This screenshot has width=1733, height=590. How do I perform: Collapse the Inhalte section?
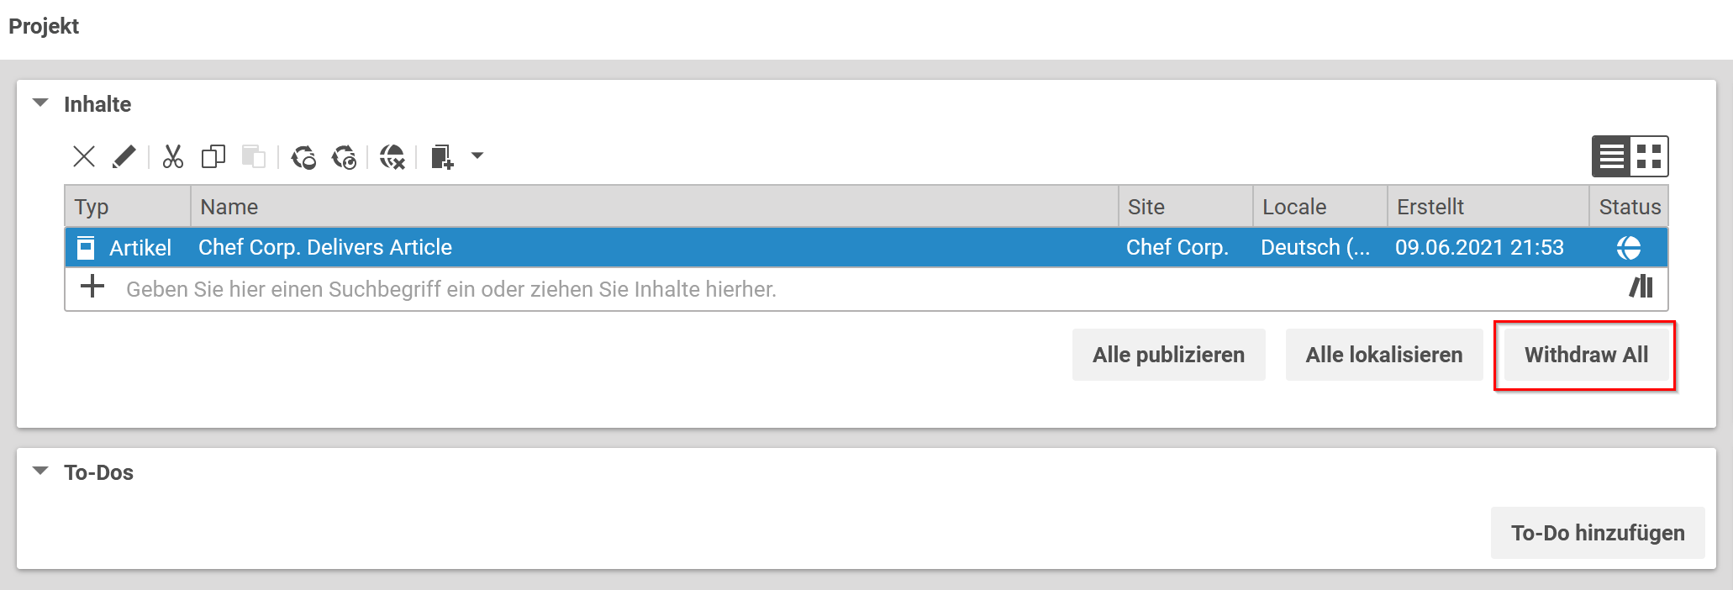pos(40,103)
